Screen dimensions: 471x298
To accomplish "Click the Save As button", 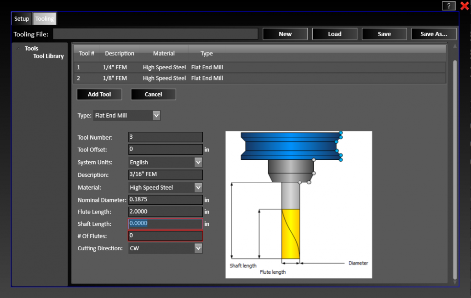I will 433,34.
